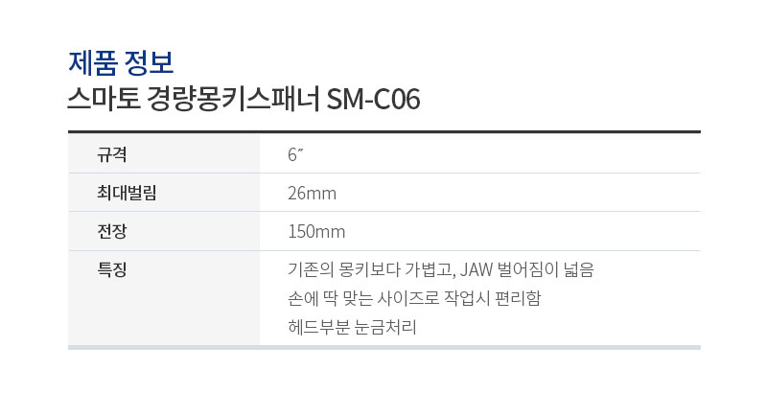767x417 pixels.
Task: Click the product title 스마토 경량몽키스패너 SM-C06
Action: pyautogui.click(x=244, y=100)
